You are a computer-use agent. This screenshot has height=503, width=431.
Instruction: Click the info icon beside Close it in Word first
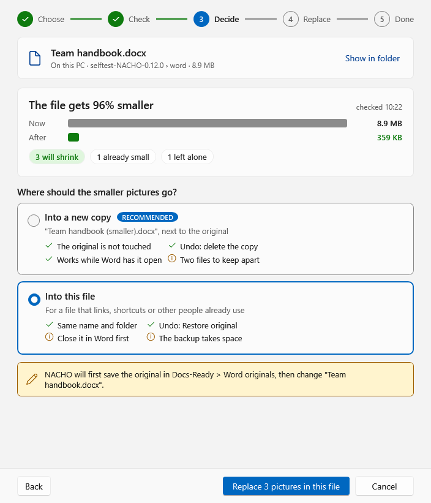50,337
